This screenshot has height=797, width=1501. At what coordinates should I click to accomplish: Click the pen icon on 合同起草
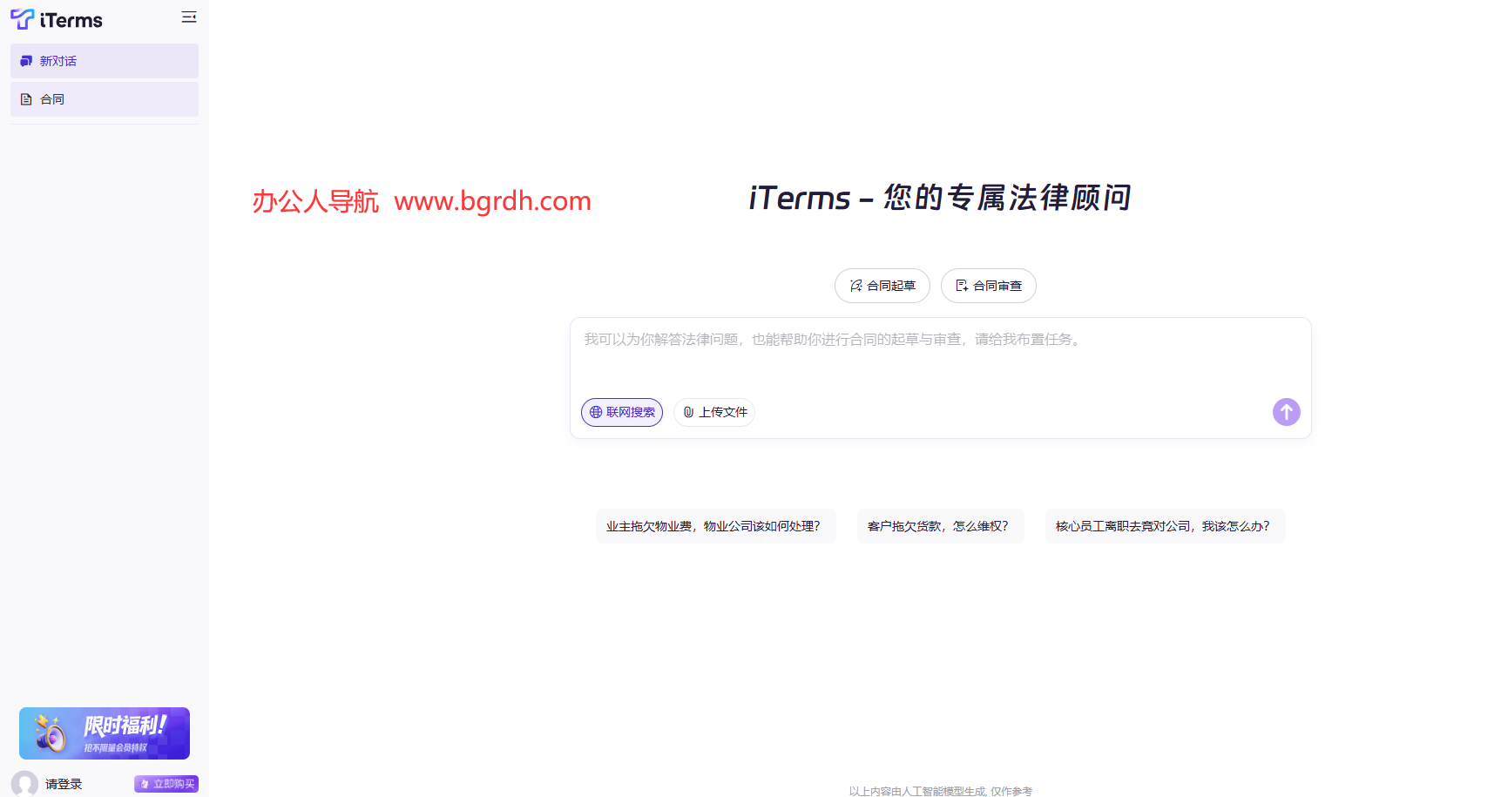point(856,285)
